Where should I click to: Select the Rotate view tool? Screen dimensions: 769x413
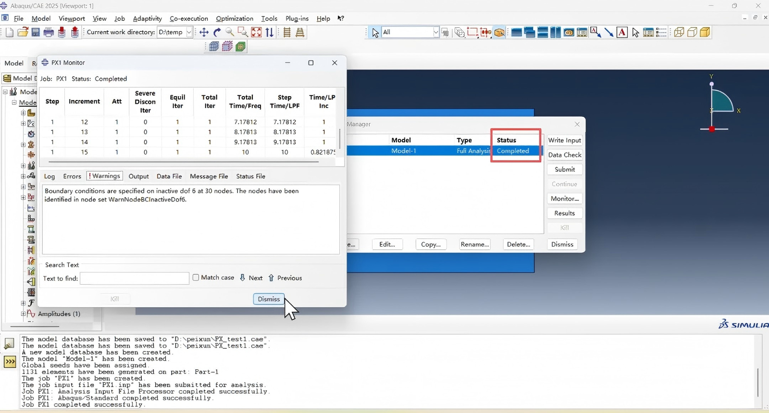217,32
